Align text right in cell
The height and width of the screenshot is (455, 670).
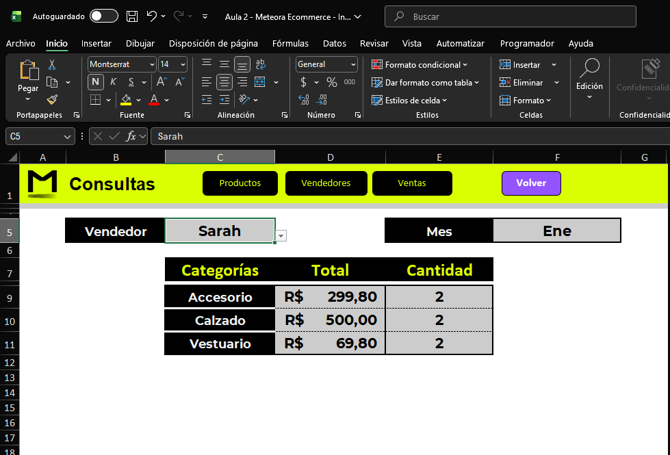pos(242,81)
